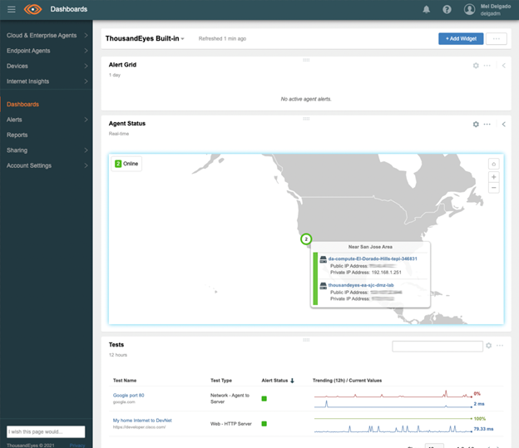Collapse the Alert Grid widget

tap(503, 66)
